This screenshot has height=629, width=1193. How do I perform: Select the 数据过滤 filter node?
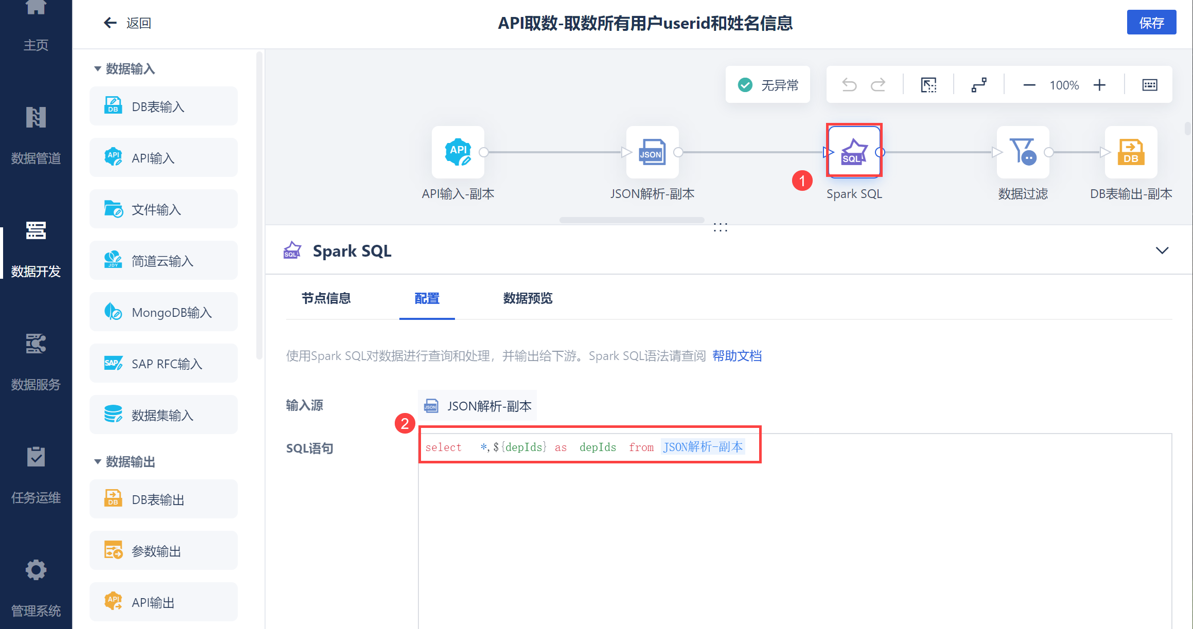tap(1022, 152)
